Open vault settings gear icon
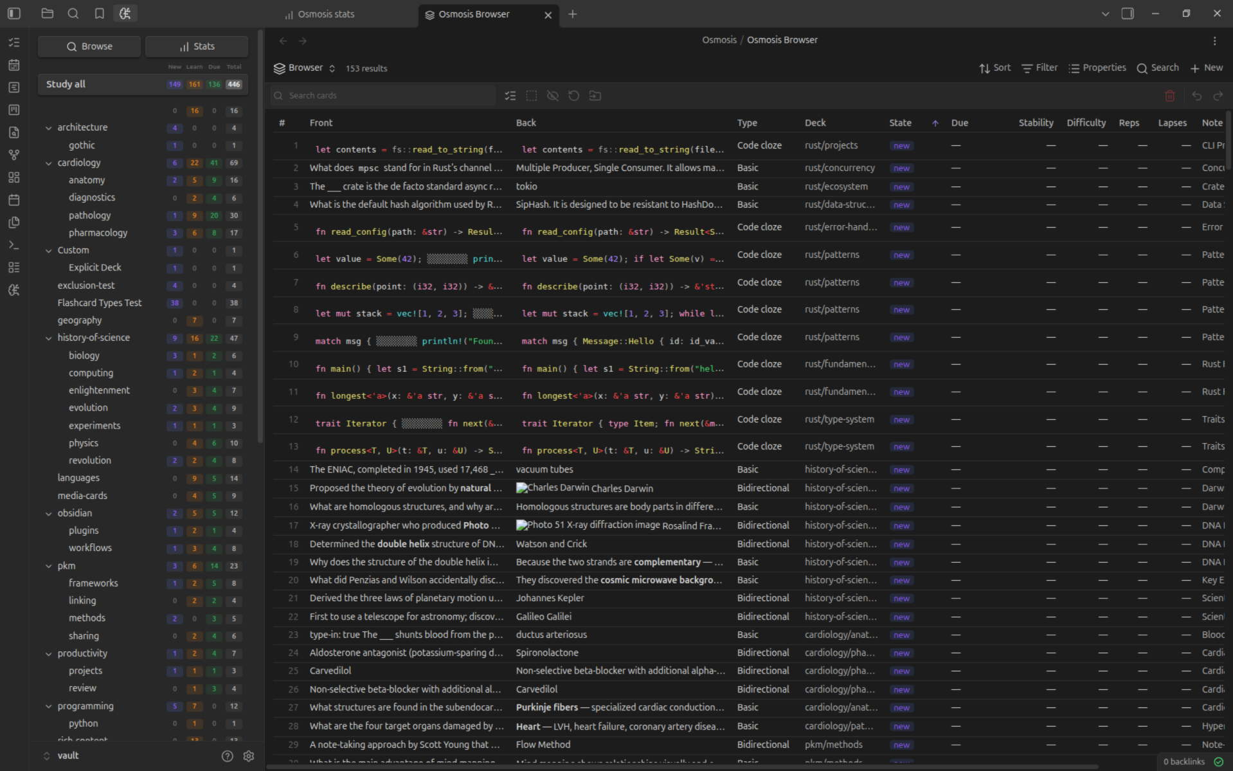 (249, 756)
